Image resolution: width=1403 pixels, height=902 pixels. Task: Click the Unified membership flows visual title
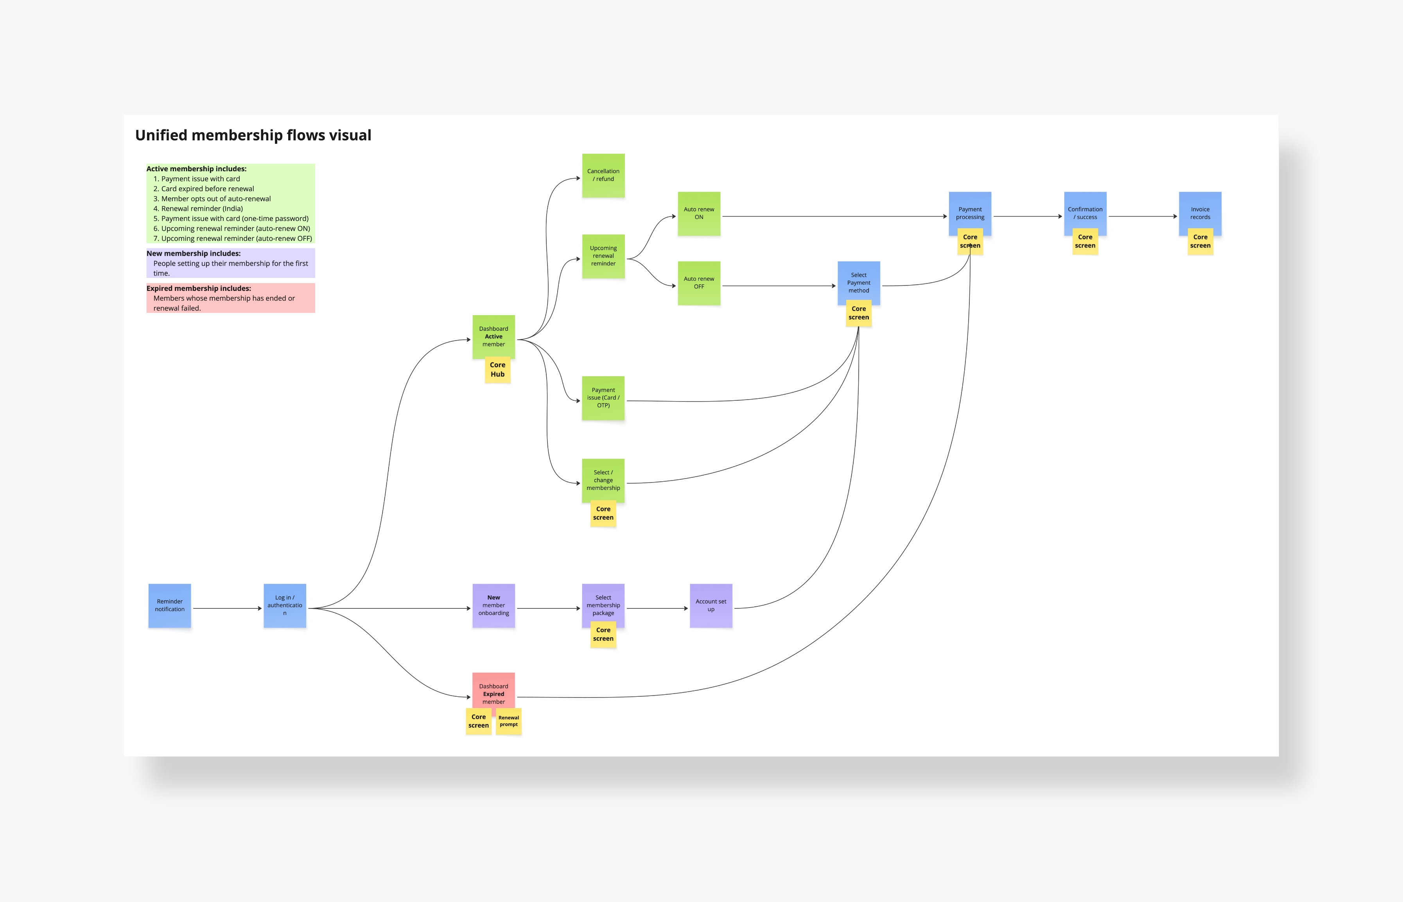click(253, 135)
